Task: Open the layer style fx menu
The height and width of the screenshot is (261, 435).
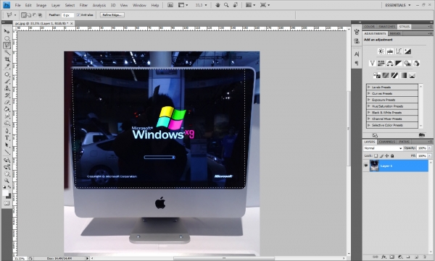Action: click(x=384, y=257)
